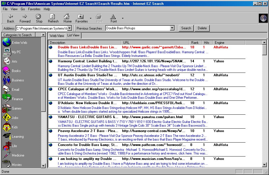Choose the Books category
Viewport: 269px width, 175px height.
click(12, 71)
